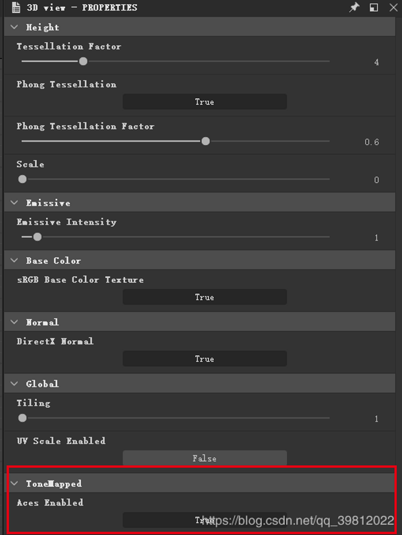
Task: Collapse the Base Color section
Action: tap(14, 261)
